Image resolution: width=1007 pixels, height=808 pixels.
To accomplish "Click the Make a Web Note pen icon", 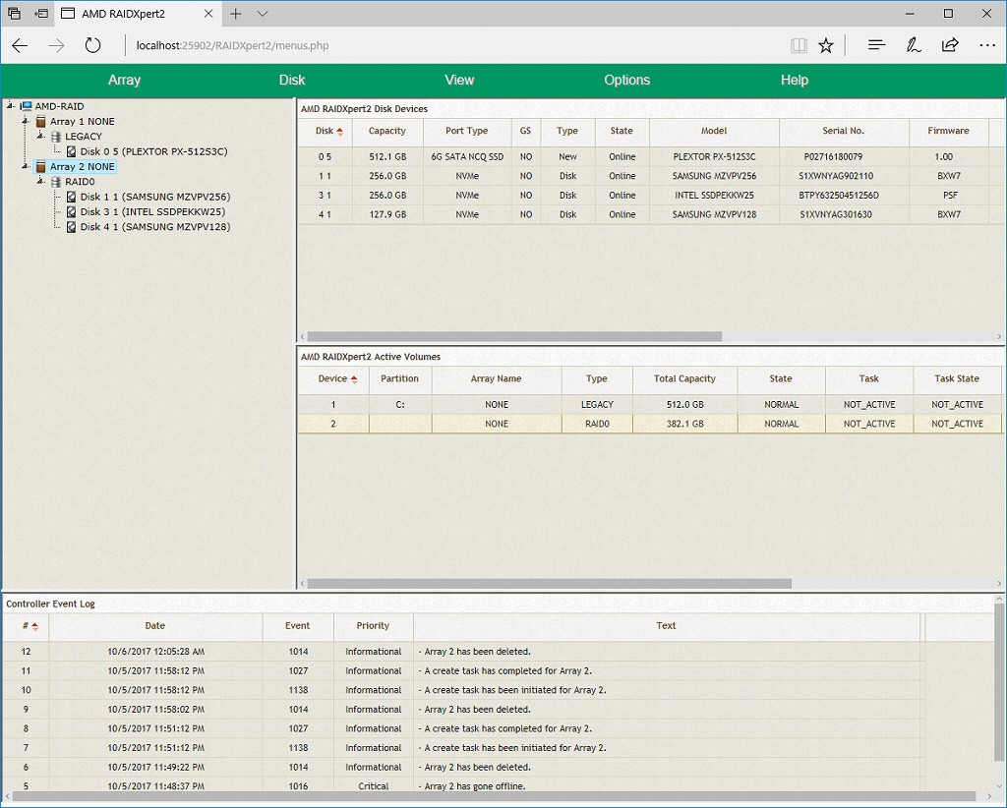I will [x=914, y=45].
